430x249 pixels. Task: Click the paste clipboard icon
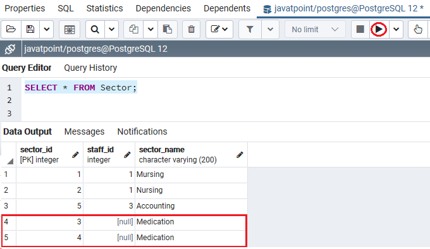click(168, 29)
